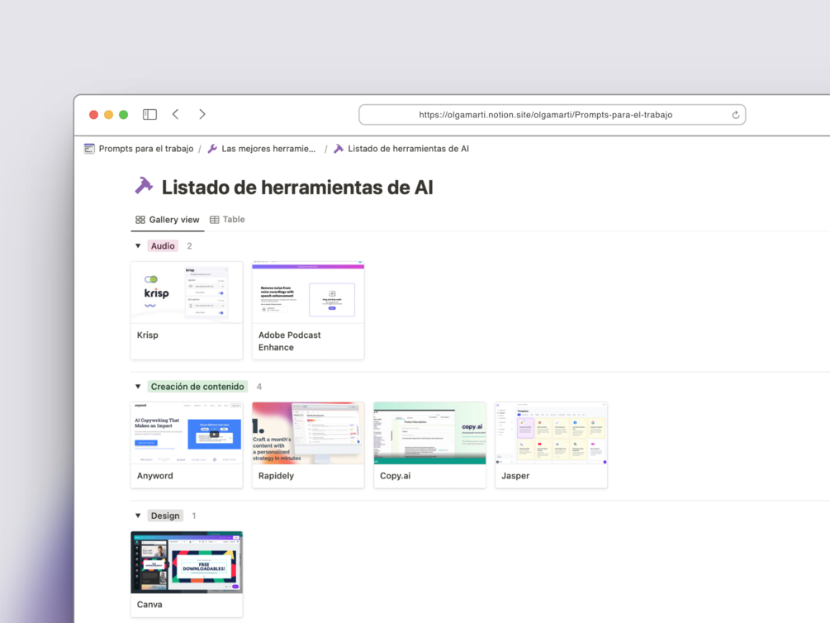Switch to the Table tab
This screenshot has height=623, width=830.
(228, 219)
